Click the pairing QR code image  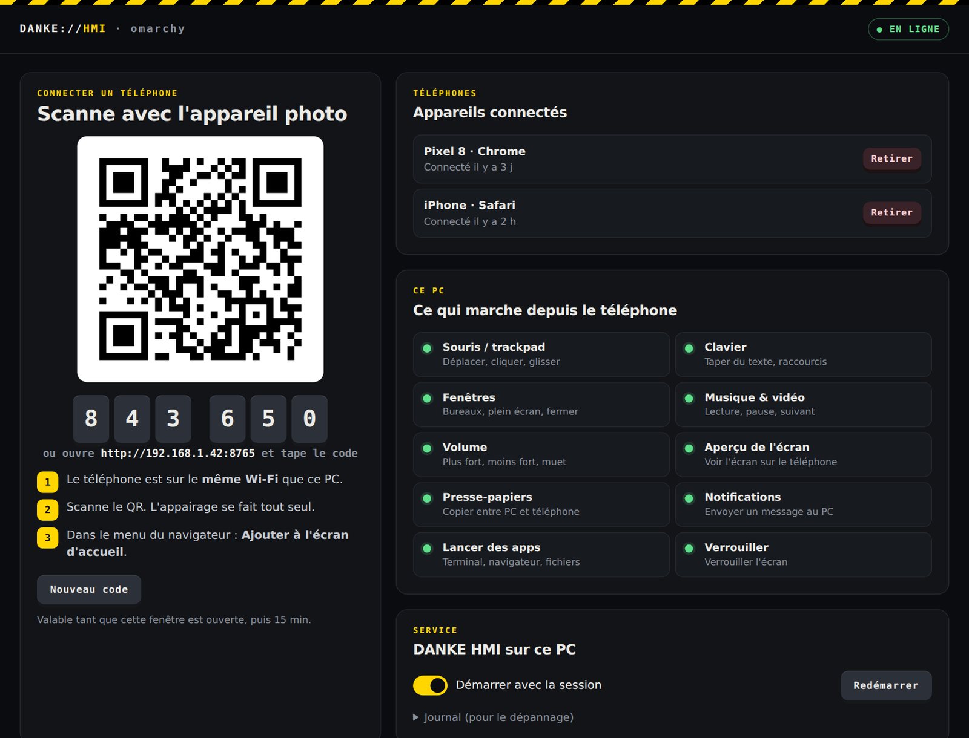[x=200, y=259]
